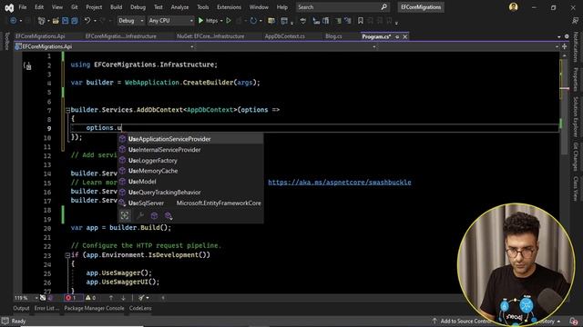Open the undo history dropdown arrow

pyautogui.click(x=95, y=21)
